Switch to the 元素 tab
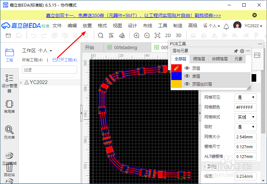This screenshot has width=267, height=184. click(238, 59)
